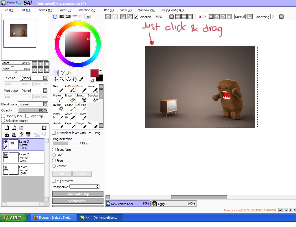Select the Move tool
The height and width of the screenshot is (227, 296).
click(55, 79)
